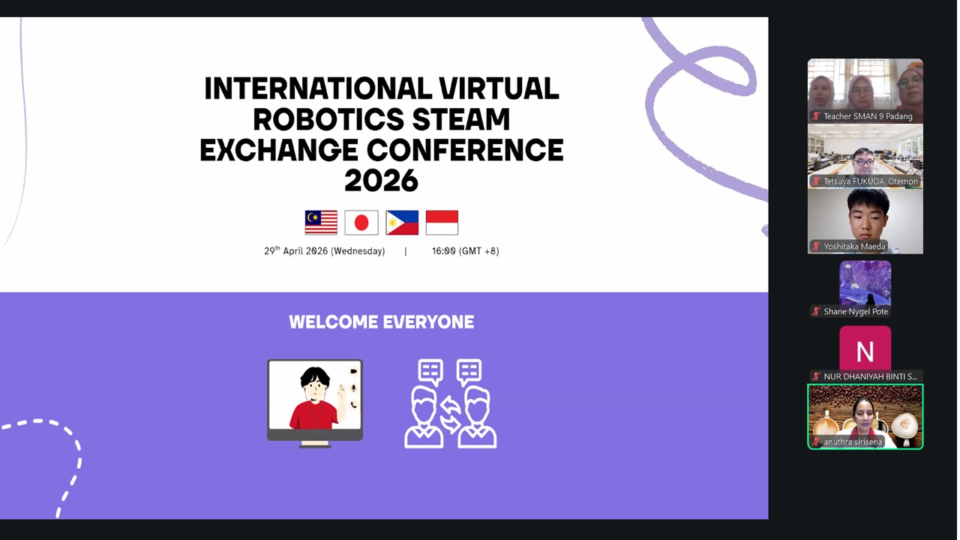Viewport: 960px width, 540px height.
Task: Click the Indonesia flag on the slide
Action: (442, 223)
